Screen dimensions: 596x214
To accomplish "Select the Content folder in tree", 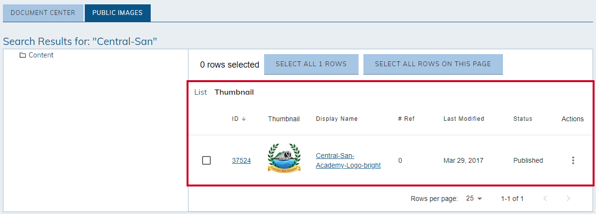I will tap(36, 55).
